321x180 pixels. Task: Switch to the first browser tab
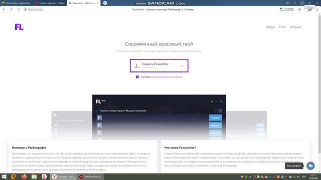click(17, 3)
